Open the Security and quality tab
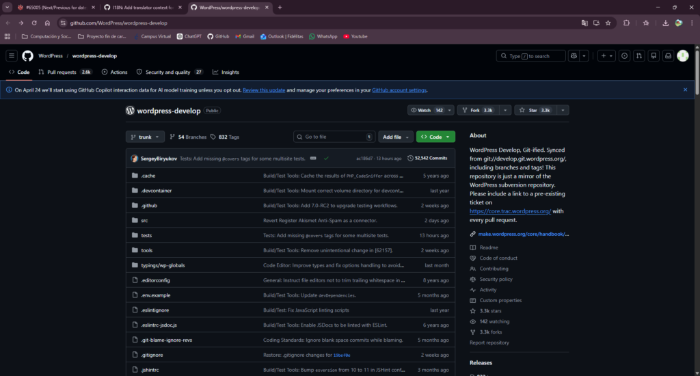Viewport: 700px width, 376px height. coord(170,72)
